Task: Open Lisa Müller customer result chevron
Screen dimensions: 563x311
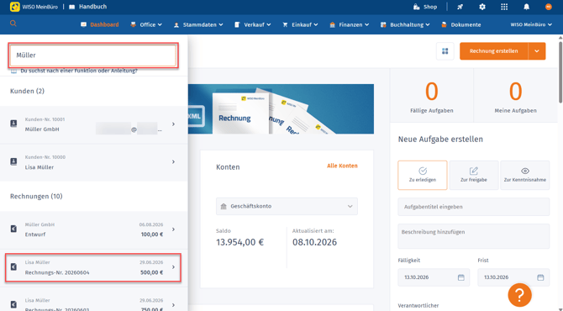Action: [x=173, y=161]
